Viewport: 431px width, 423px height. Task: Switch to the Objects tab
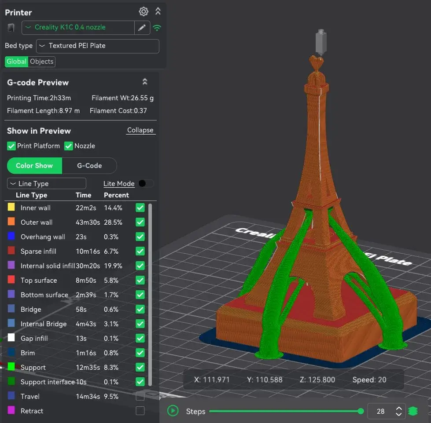pos(41,62)
